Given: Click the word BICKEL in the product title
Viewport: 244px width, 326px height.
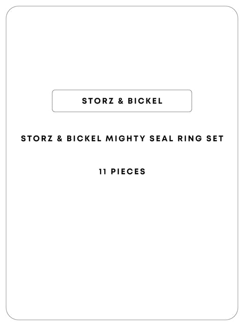Looking at the screenshot, I should (84, 139).
